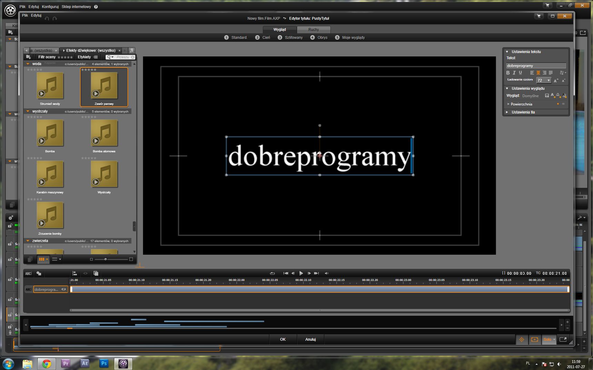Open font size 72 dropdown
This screenshot has width=593, height=370.
[544, 80]
